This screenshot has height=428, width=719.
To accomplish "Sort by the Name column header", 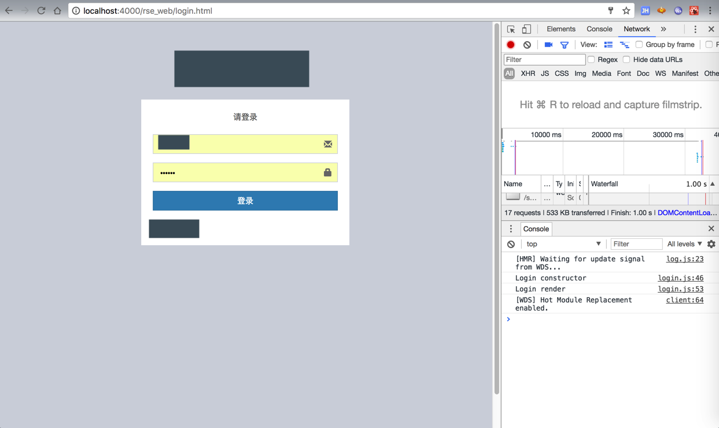I will click(521, 184).
